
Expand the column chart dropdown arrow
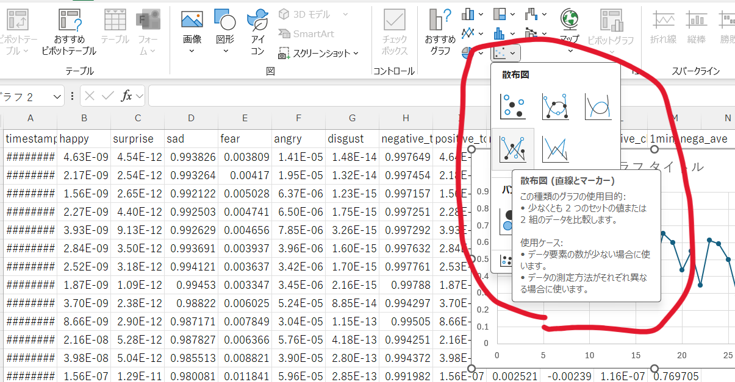[x=481, y=14]
